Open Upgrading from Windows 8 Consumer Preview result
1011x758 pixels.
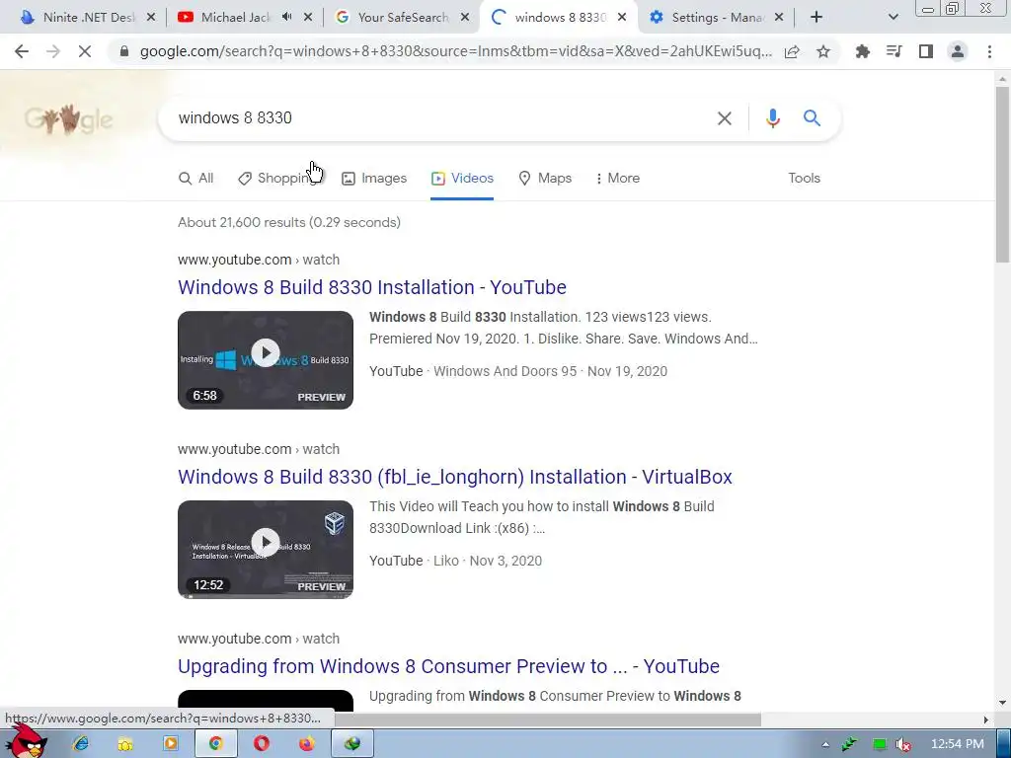click(x=448, y=666)
